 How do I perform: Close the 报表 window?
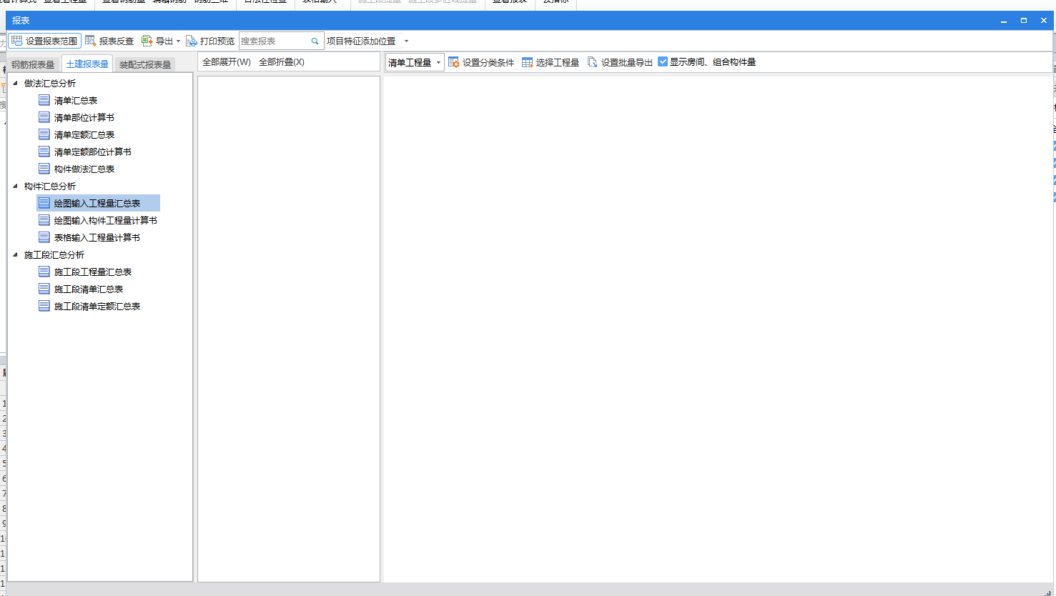[1044, 21]
